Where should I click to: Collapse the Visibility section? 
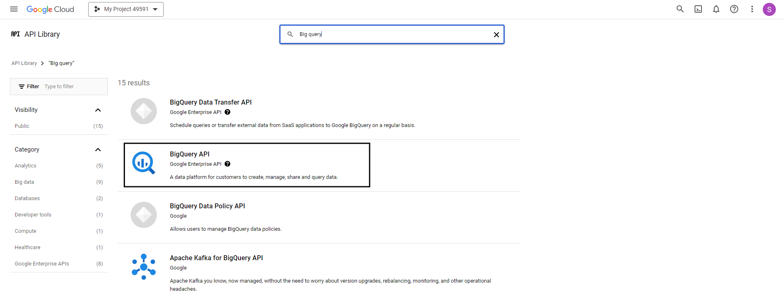point(98,110)
